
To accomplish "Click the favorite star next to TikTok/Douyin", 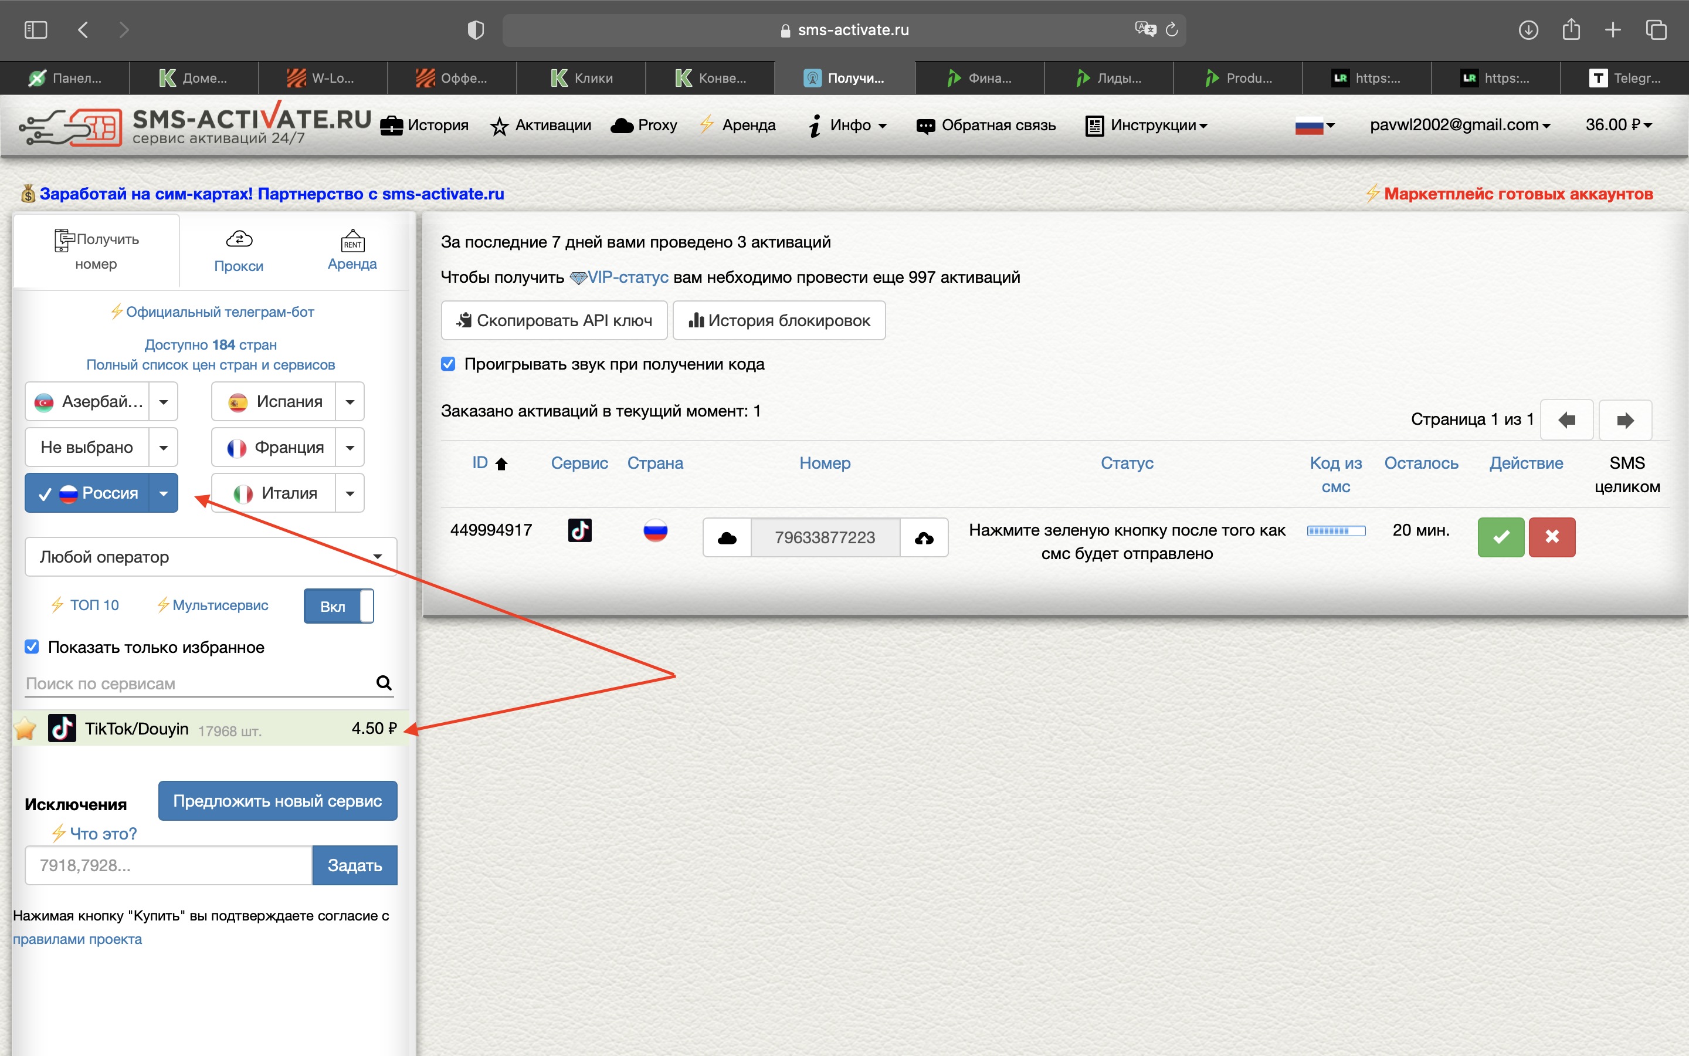I will coord(26,729).
